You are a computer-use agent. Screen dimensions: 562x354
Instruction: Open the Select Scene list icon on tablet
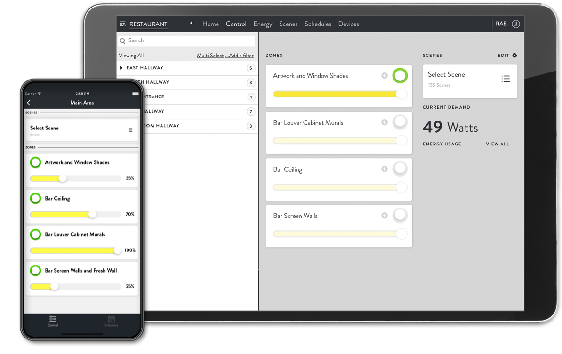(x=506, y=79)
